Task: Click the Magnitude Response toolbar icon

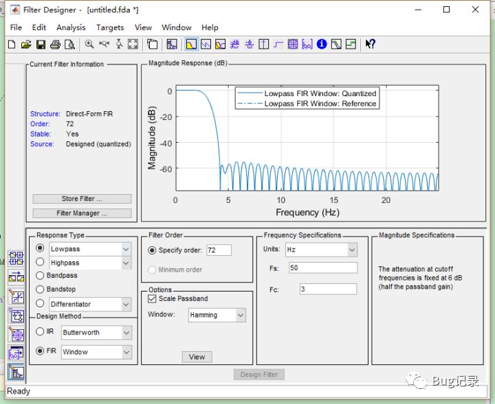Action: pyautogui.click(x=190, y=45)
